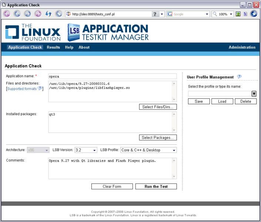Click the fast-forward navigation icon
The image size is (261, 222).
[38, 14]
